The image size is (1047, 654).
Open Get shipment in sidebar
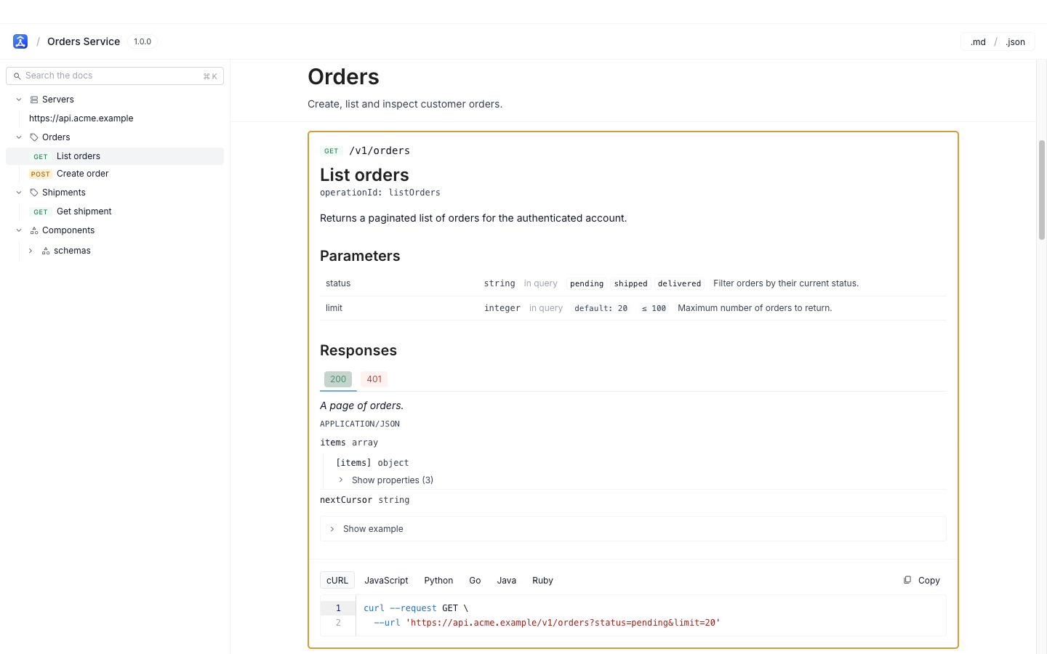[115, 211]
